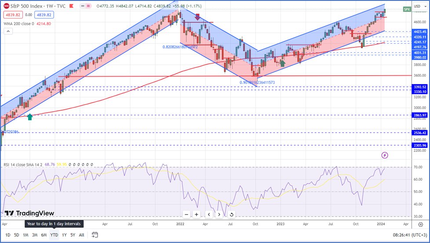430x243 pixels.
Task: Open chart settings gear at bottom right
Action: tap(420, 225)
